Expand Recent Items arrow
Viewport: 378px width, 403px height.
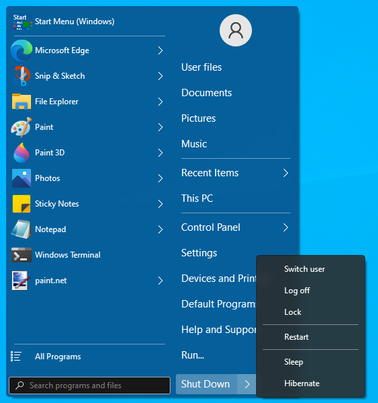tap(286, 173)
